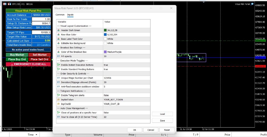Click the Anti-flood cooldown value 5
This screenshot has width=267, height=137.
[104, 87]
